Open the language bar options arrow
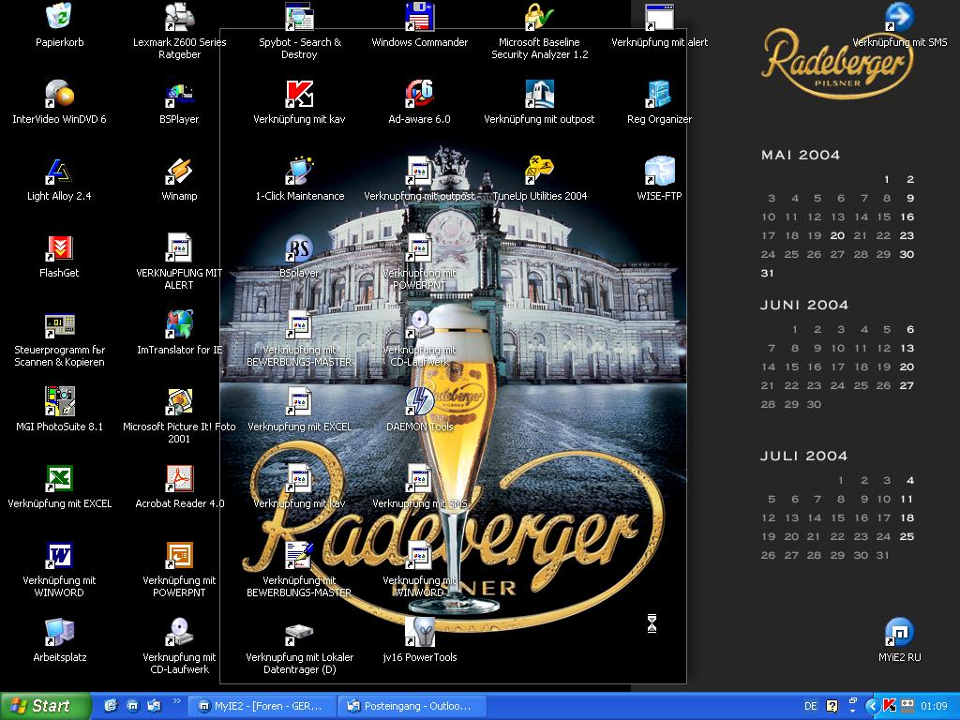Image resolution: width=960 pixels, height=720 pixels. [852, 711]
